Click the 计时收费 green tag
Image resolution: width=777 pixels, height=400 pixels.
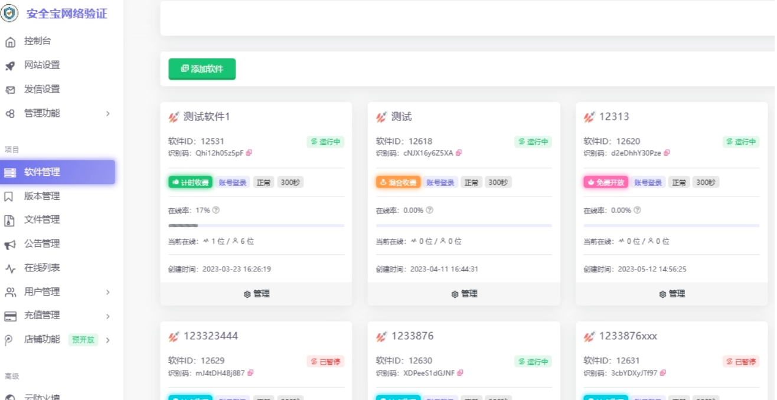[190, 182]
